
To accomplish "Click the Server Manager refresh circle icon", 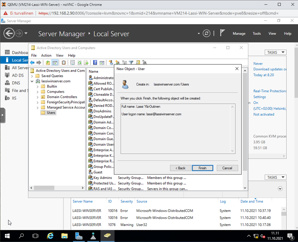I will [206, 33].
